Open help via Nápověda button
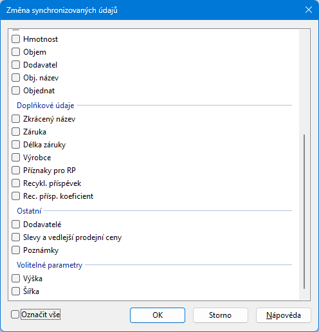 click(x=284, y=315)
